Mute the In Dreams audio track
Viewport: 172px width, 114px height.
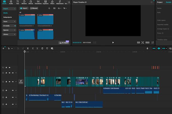tap(13, 90)
